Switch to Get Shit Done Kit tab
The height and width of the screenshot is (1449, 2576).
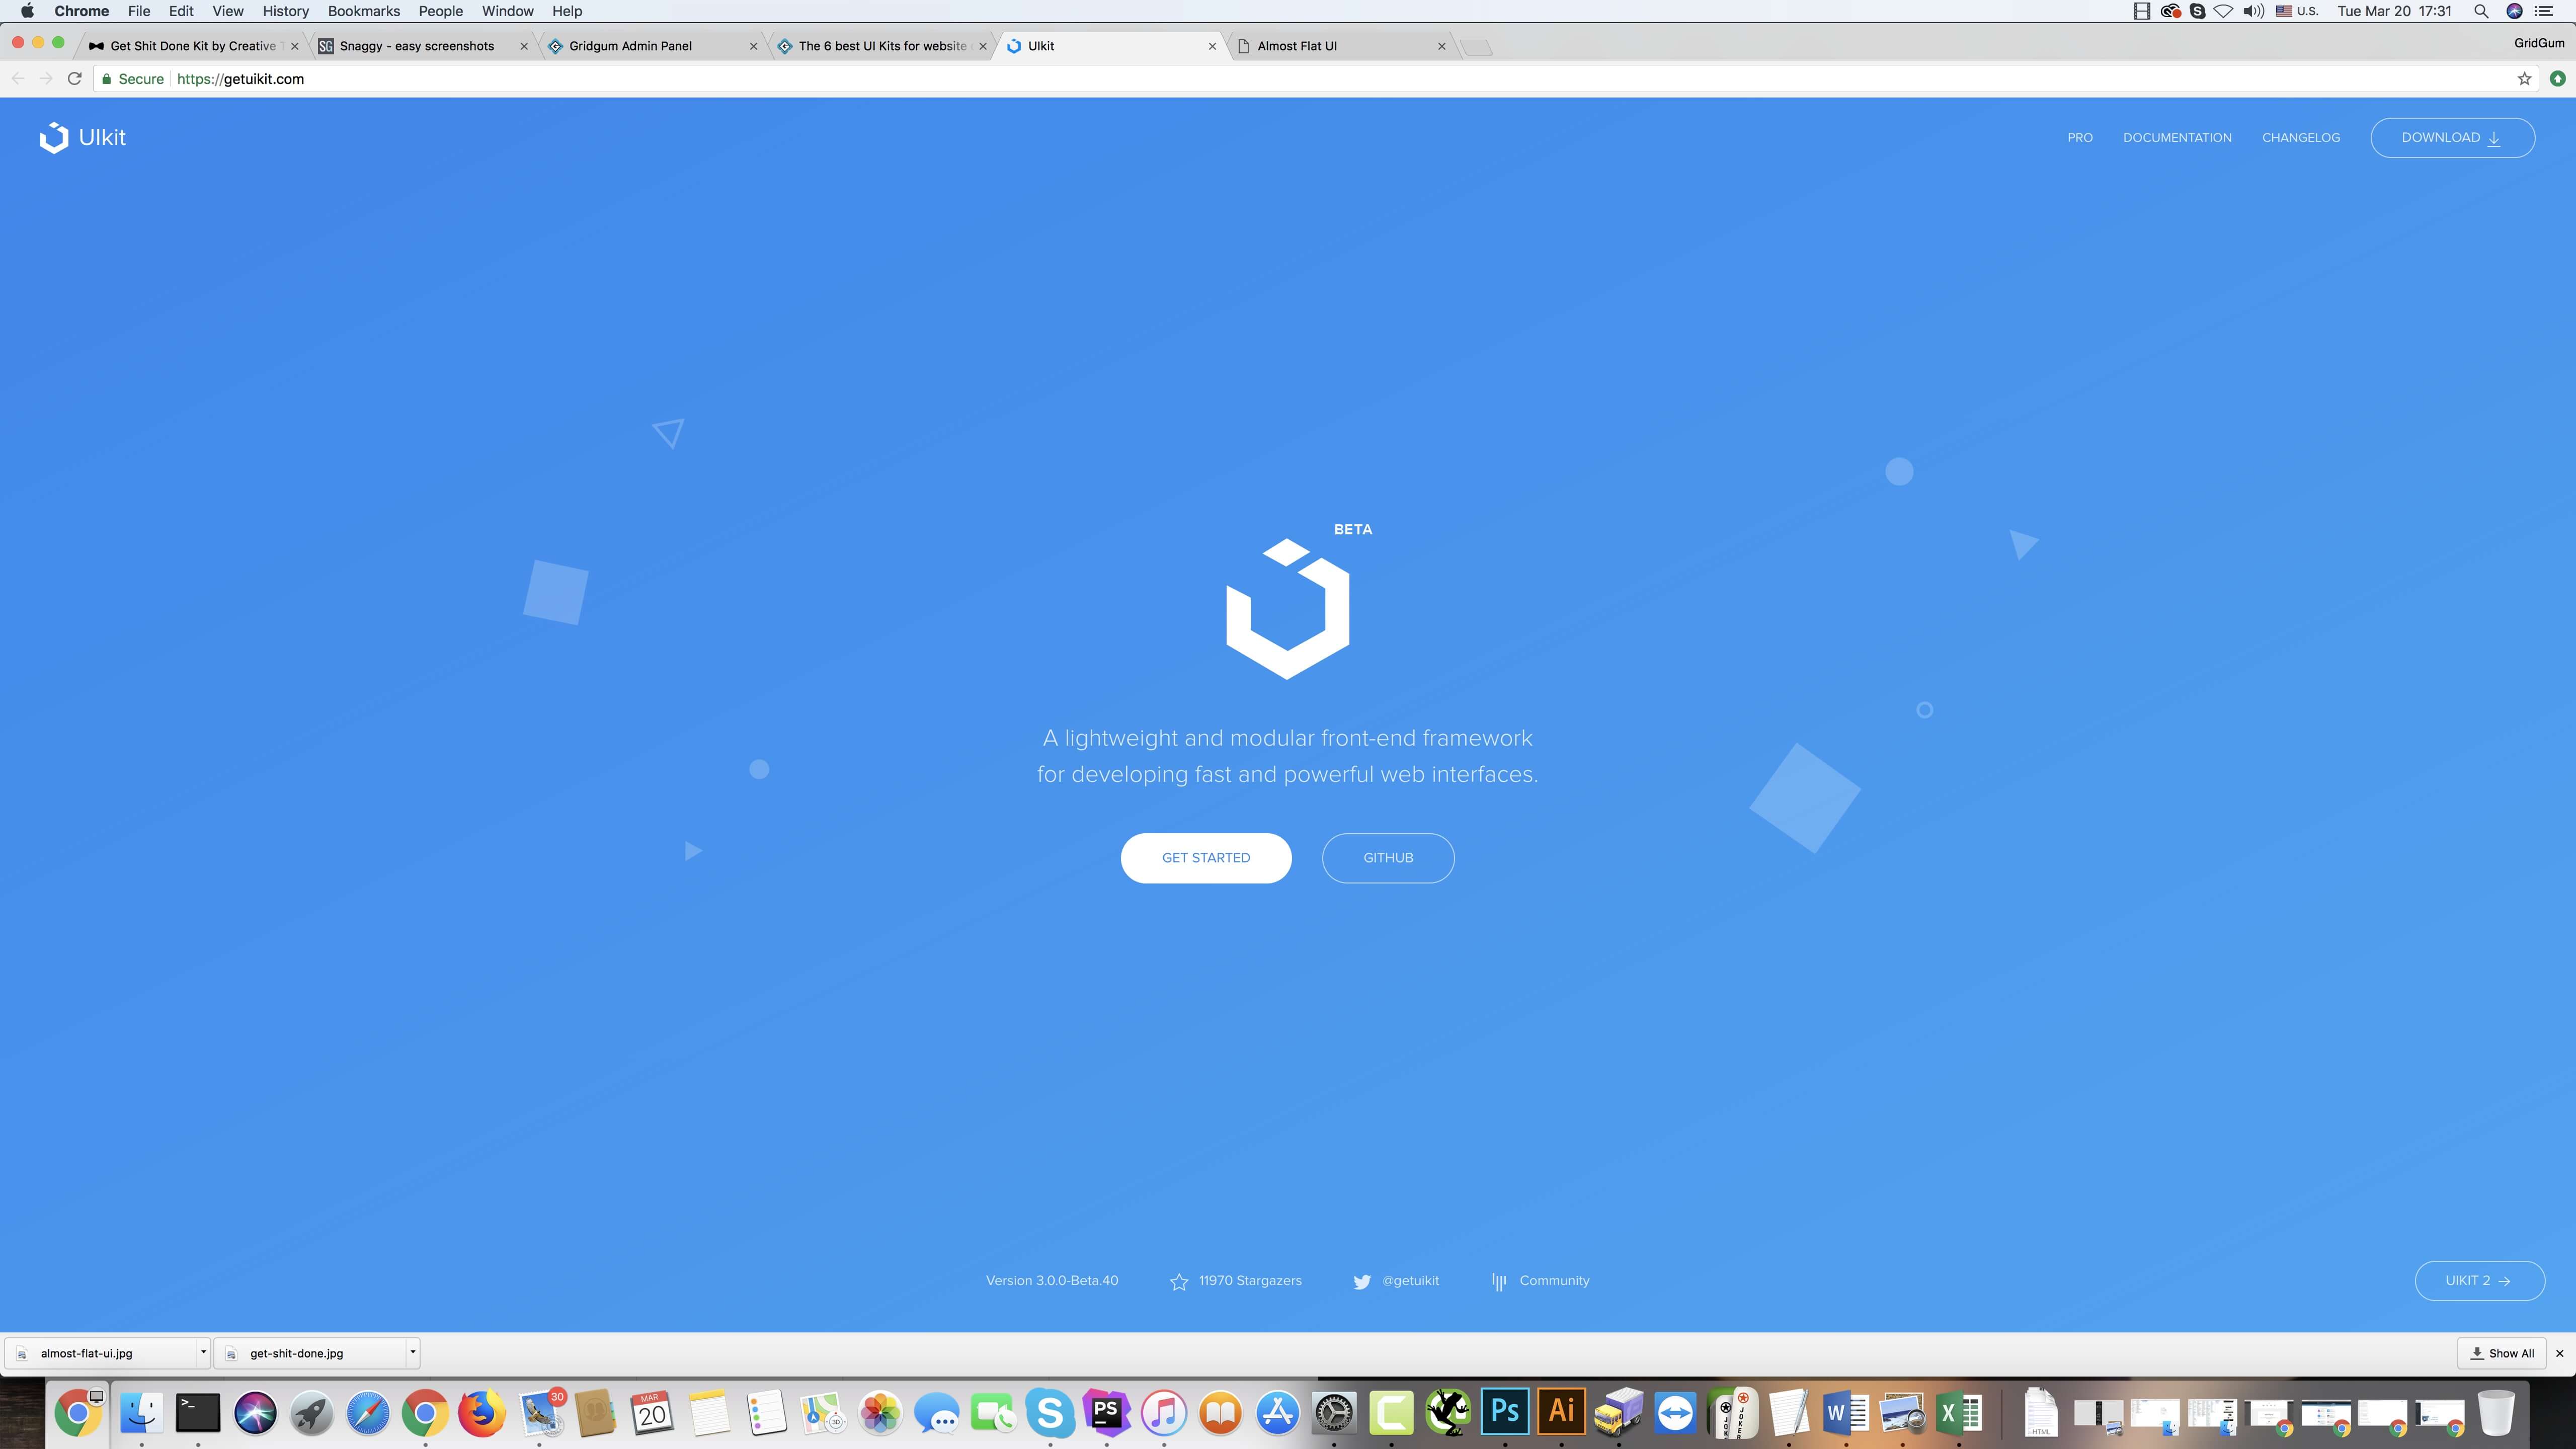point(193,46)
